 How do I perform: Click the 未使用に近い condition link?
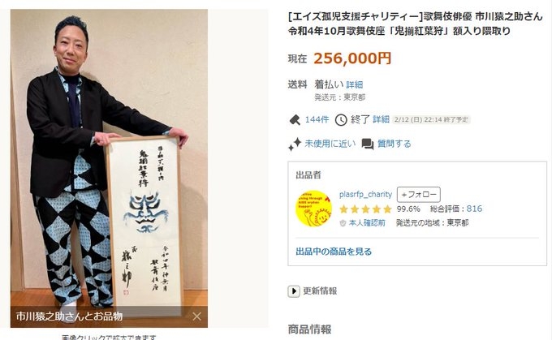[x=330, y=144]
